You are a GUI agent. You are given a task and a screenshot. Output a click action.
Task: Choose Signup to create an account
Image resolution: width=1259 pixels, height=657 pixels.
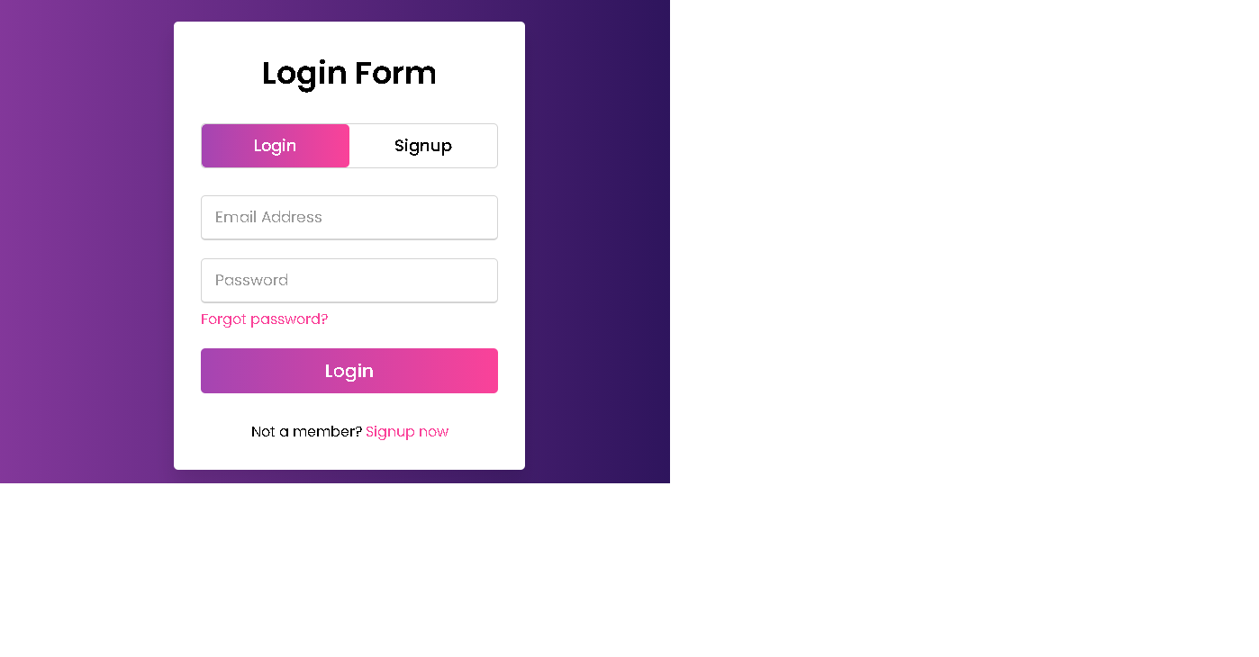click(422, 145)
